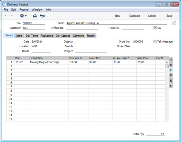The height and width of the screenshot is (142, 181).
Task: Open the Freight tab
Action: coord(91,36)
